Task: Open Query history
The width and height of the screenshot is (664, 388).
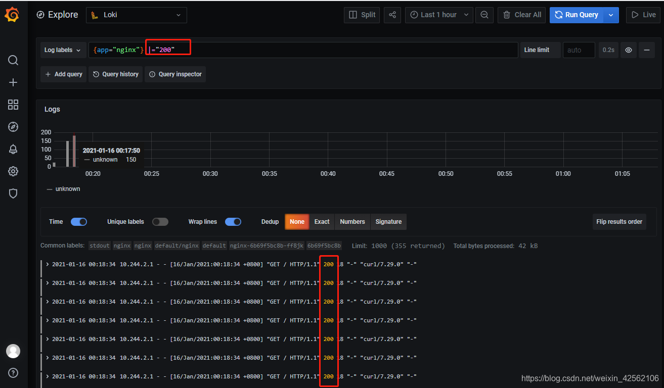Action: 115,74
